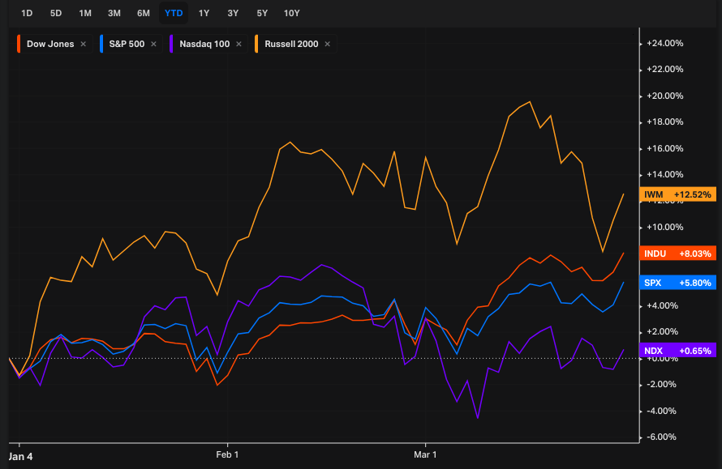Open the 5Y chart view

[262, 13]
